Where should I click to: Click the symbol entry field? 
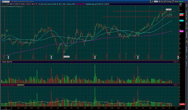[x=6, y=1]
